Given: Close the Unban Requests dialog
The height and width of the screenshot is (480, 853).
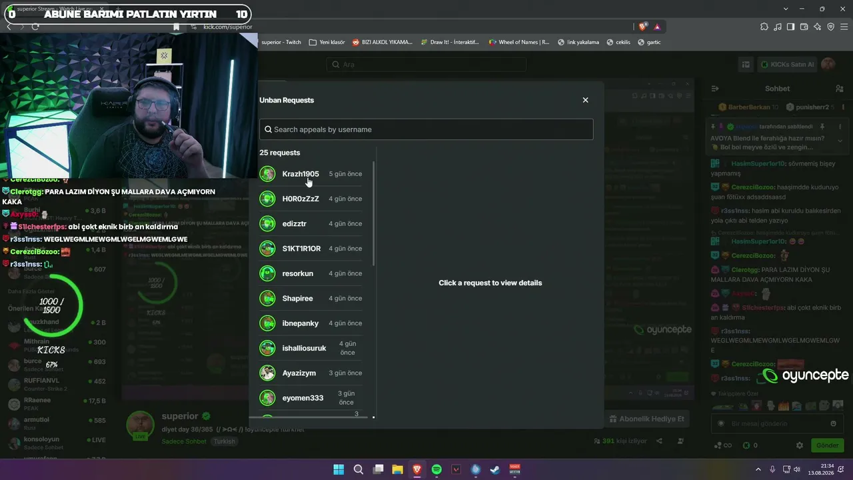Looking at the screenshot, I should coord(585,100).
